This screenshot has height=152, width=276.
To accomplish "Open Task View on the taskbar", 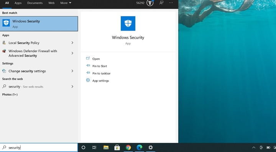I will tap(94, 147).
